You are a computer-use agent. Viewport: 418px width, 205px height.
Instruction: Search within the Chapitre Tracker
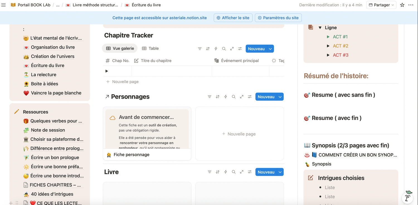(x=224, y=49)
